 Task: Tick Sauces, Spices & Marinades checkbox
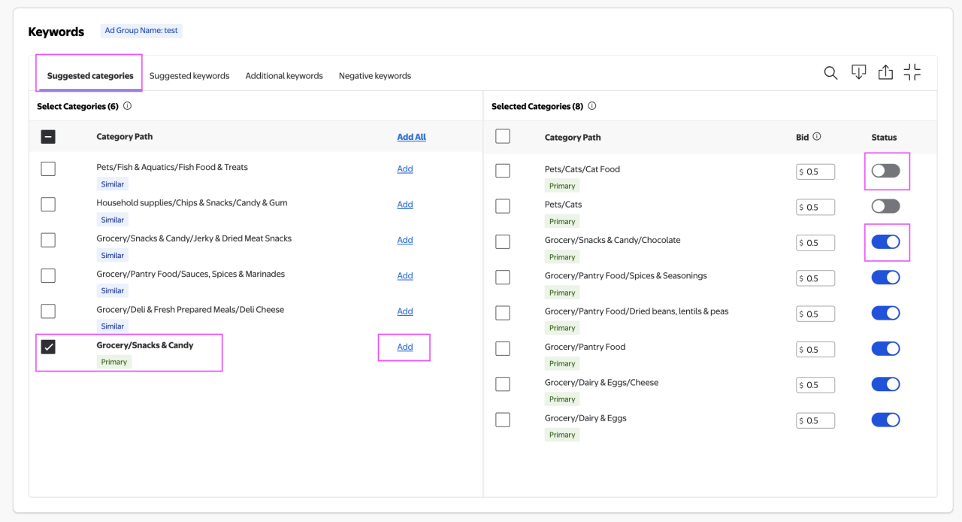48,275
